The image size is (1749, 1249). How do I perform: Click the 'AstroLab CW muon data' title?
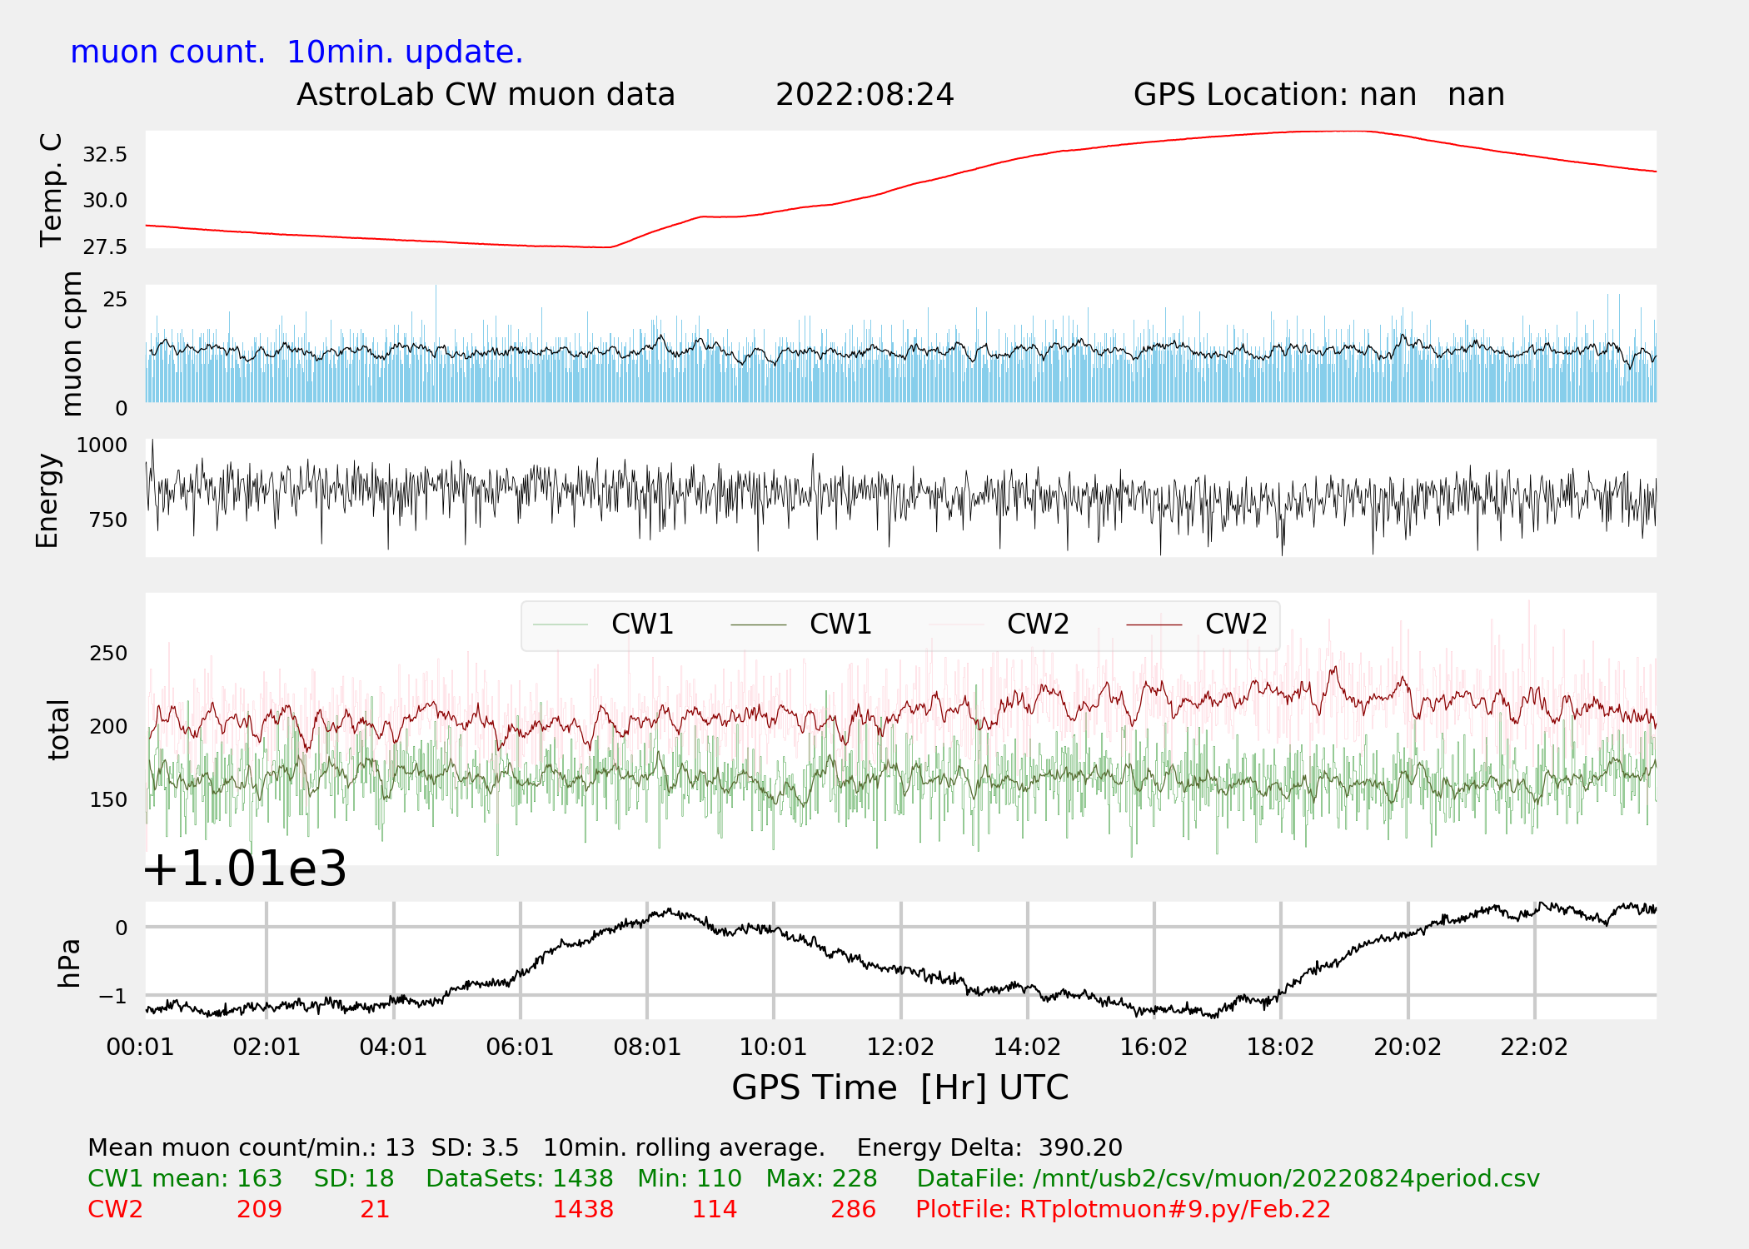(x=486, y=95)
